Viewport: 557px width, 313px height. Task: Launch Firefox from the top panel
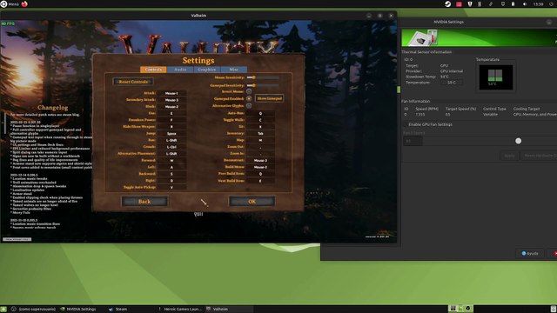pos(24,3)
